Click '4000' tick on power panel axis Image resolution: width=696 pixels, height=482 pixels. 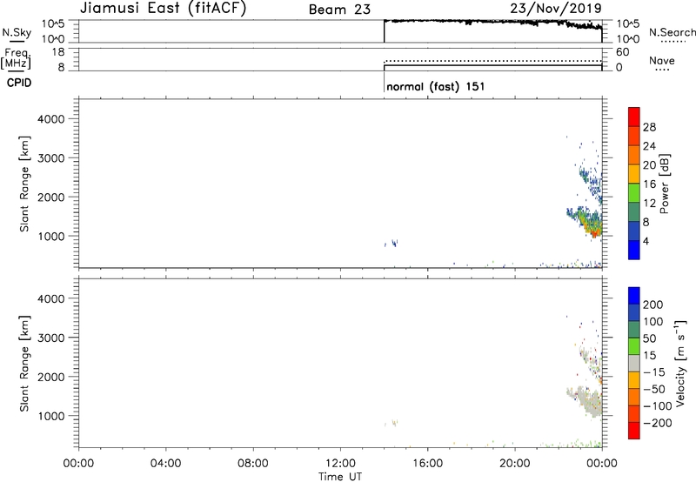pyautogui.click(x=51, y=119)
